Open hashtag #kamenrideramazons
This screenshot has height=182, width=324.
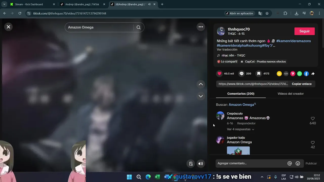coord(294,41)
